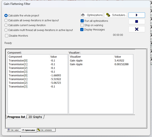Switch to the Progress list tab
Viewport: 152px width, 137px height.
tap(16, 117)
